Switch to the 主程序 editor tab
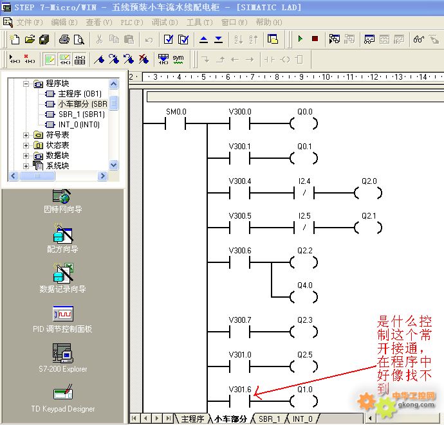The height and width of the screenshot is (425, 444). point(192,419)
